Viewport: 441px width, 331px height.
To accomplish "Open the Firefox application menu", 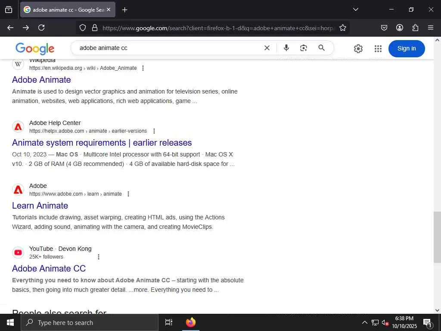I will (431, 28).
